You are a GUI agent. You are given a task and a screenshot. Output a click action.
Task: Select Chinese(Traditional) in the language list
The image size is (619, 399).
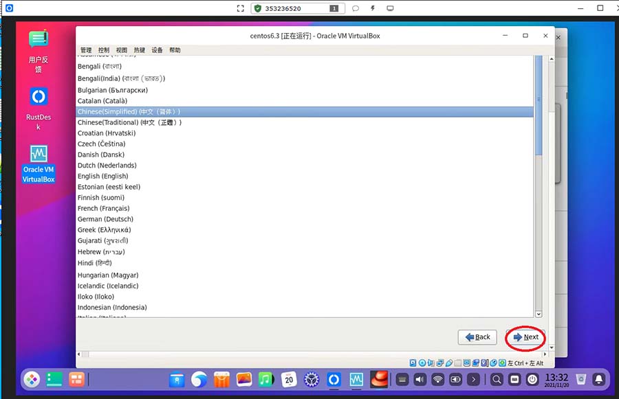(305, 122)
